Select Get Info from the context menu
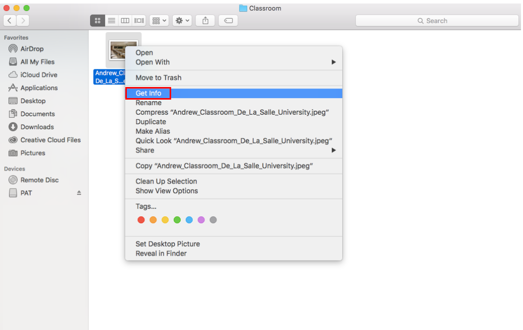This screenshot has width=523, height=330. (x=148, y=93)
